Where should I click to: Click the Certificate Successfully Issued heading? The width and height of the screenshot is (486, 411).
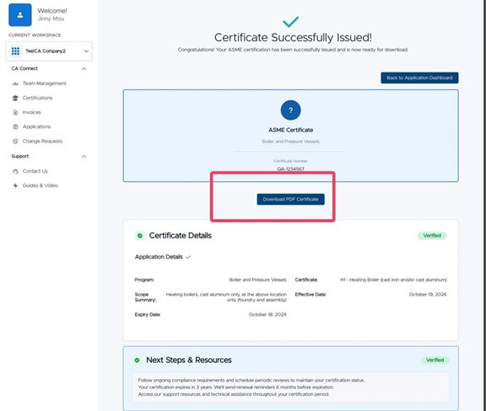294,37
